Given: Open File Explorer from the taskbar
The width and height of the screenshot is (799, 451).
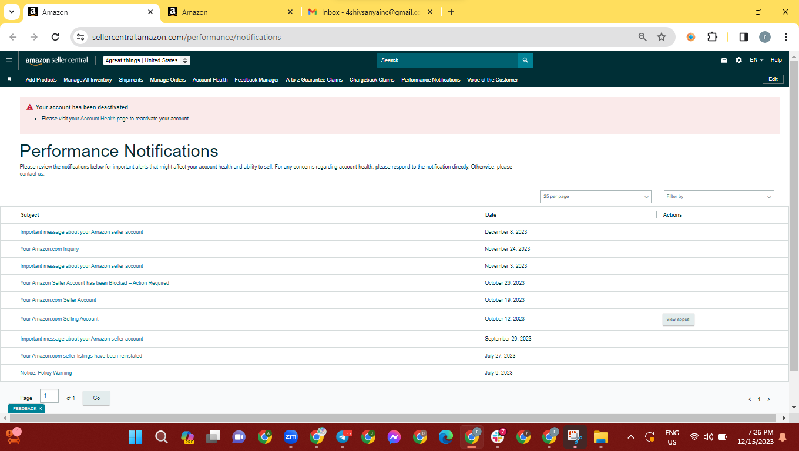Looking at the screenshot, I should point(600,437).
